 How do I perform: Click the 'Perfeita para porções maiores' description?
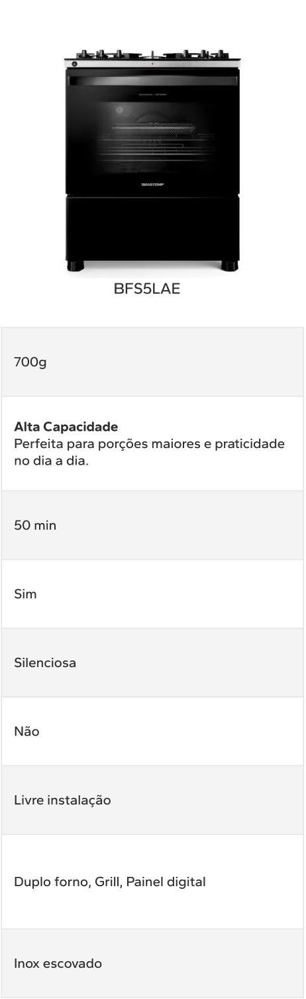pyautogui.click(x=149, y=452)
